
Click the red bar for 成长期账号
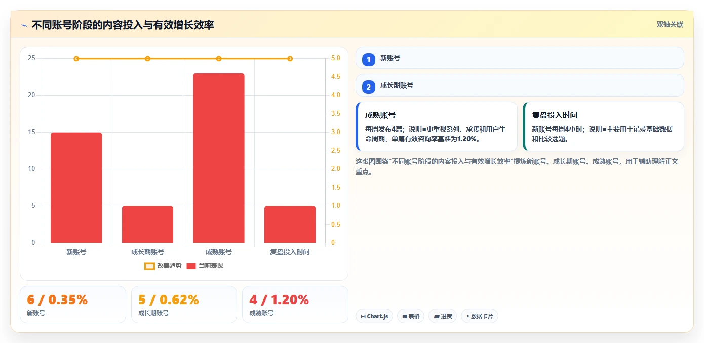pyautogui.click(x=147, y=225)
